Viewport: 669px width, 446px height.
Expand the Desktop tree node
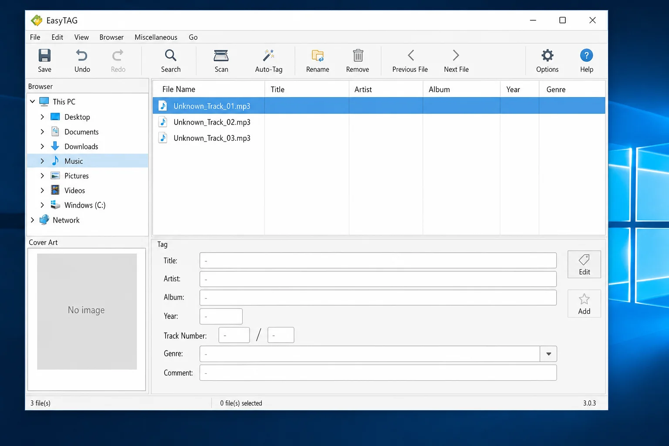pyautogui.click(x=42, y=117)
